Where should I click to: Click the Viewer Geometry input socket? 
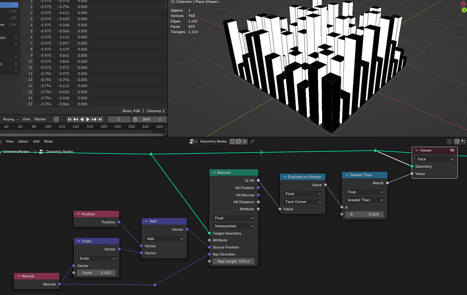[x=412, y=166]
